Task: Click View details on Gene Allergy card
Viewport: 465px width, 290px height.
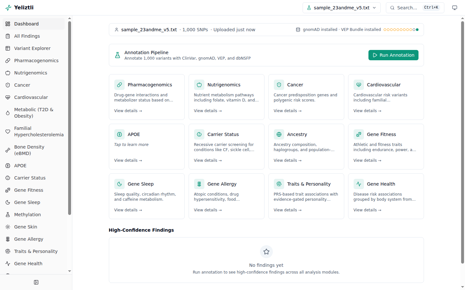Action: [x=208, y=210]
